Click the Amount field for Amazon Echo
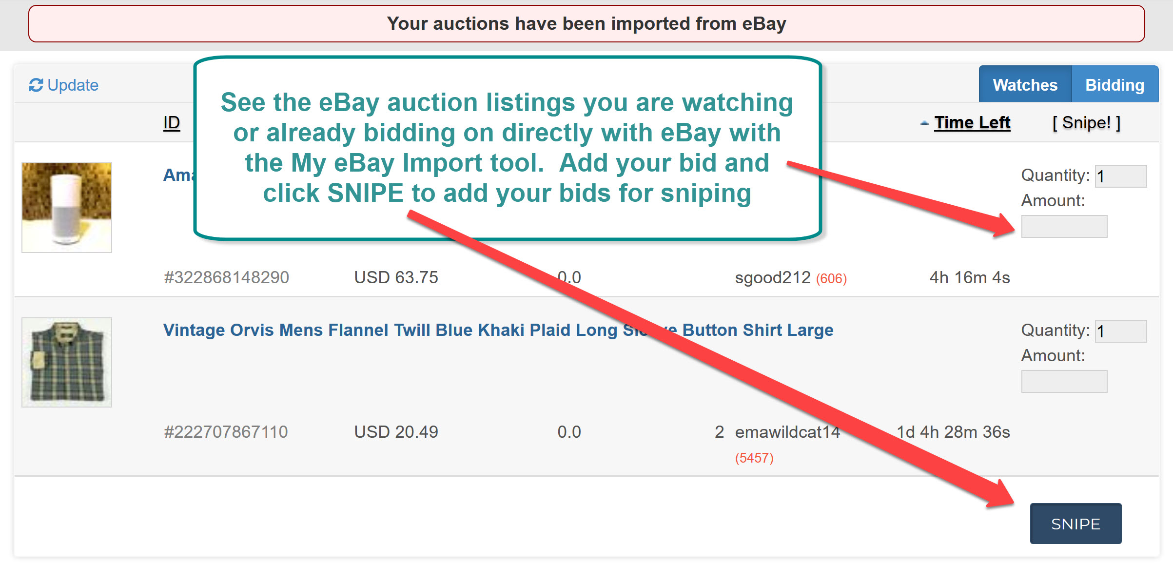Screen dimensions: 1173x564 coord(1064,226)
